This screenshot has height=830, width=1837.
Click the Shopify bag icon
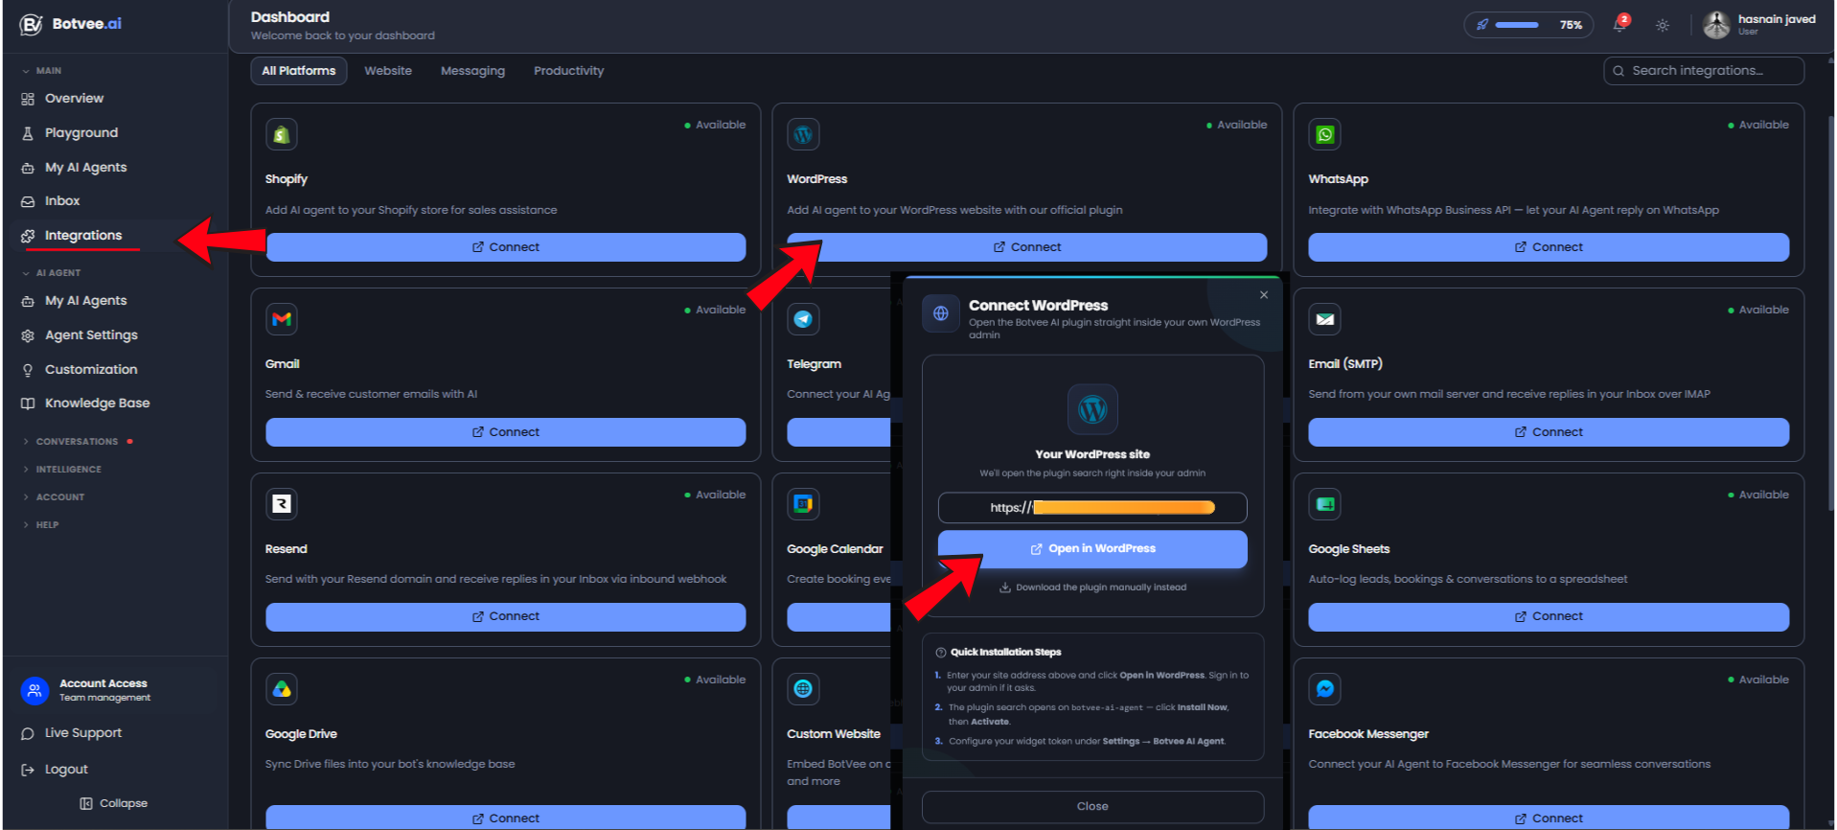[282, 135]
